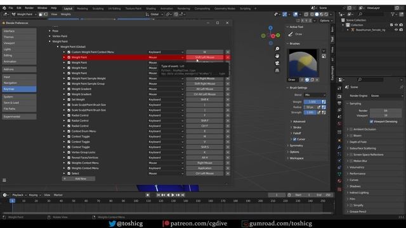Click the outliner filter funnel icon

(393, 14)
